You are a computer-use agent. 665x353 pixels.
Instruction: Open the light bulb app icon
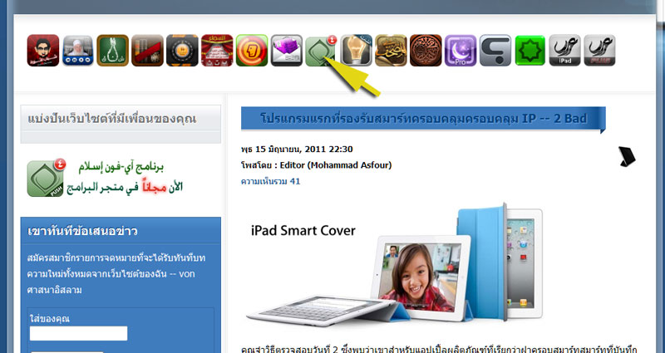click(357, 51)
